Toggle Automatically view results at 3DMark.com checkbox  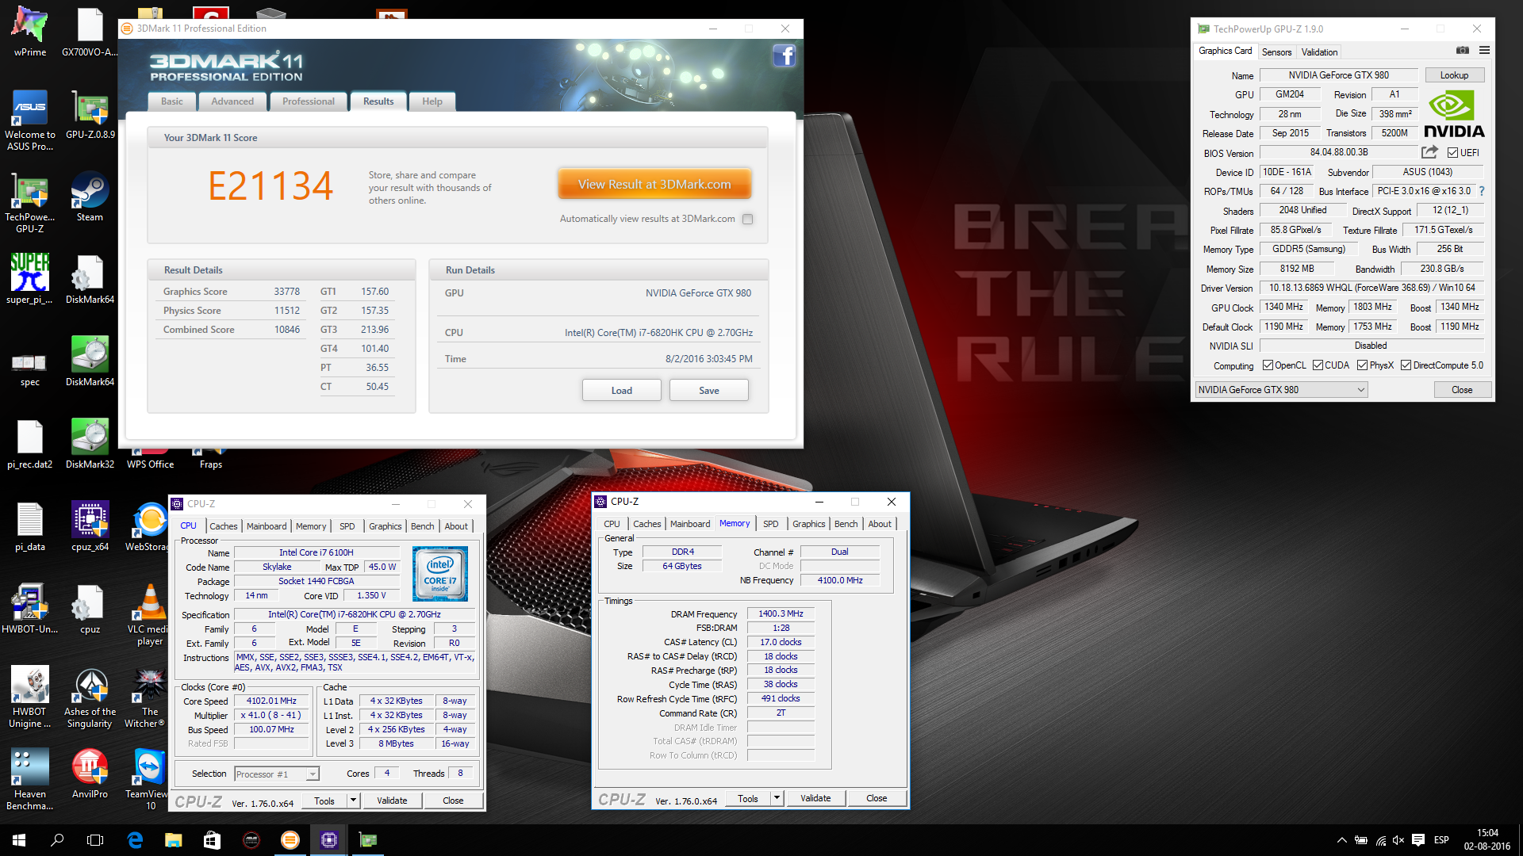coord(747,219)
